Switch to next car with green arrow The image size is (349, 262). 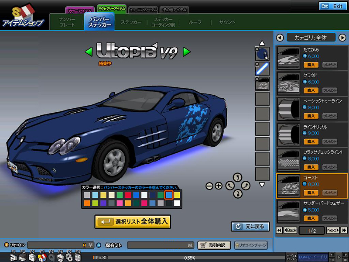click(x=187, y=52)
